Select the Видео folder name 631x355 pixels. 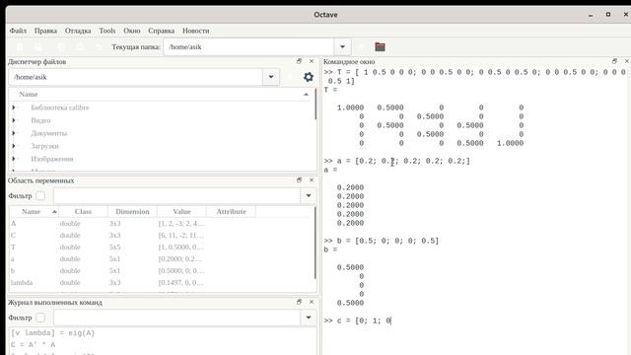pyautogui.click(x=40, y=120)
